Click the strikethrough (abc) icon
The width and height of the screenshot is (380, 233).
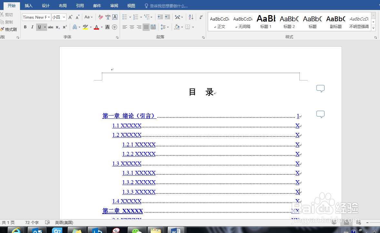point(51,27)
